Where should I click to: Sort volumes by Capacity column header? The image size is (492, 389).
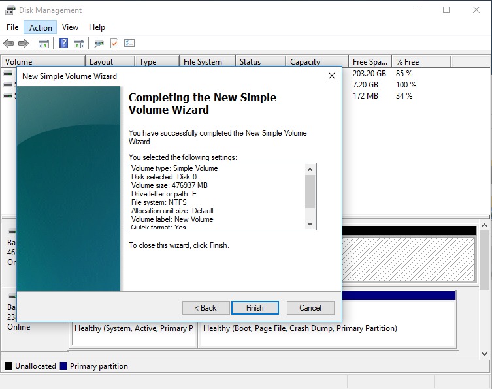coord(305,62)
